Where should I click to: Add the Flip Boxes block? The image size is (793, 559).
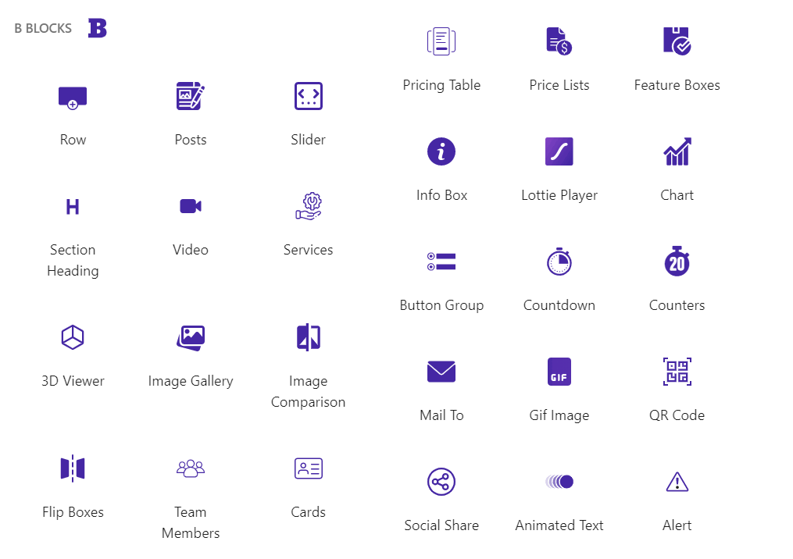pos(73,468)
